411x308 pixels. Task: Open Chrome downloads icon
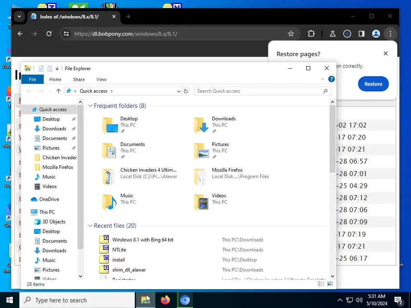347,34
